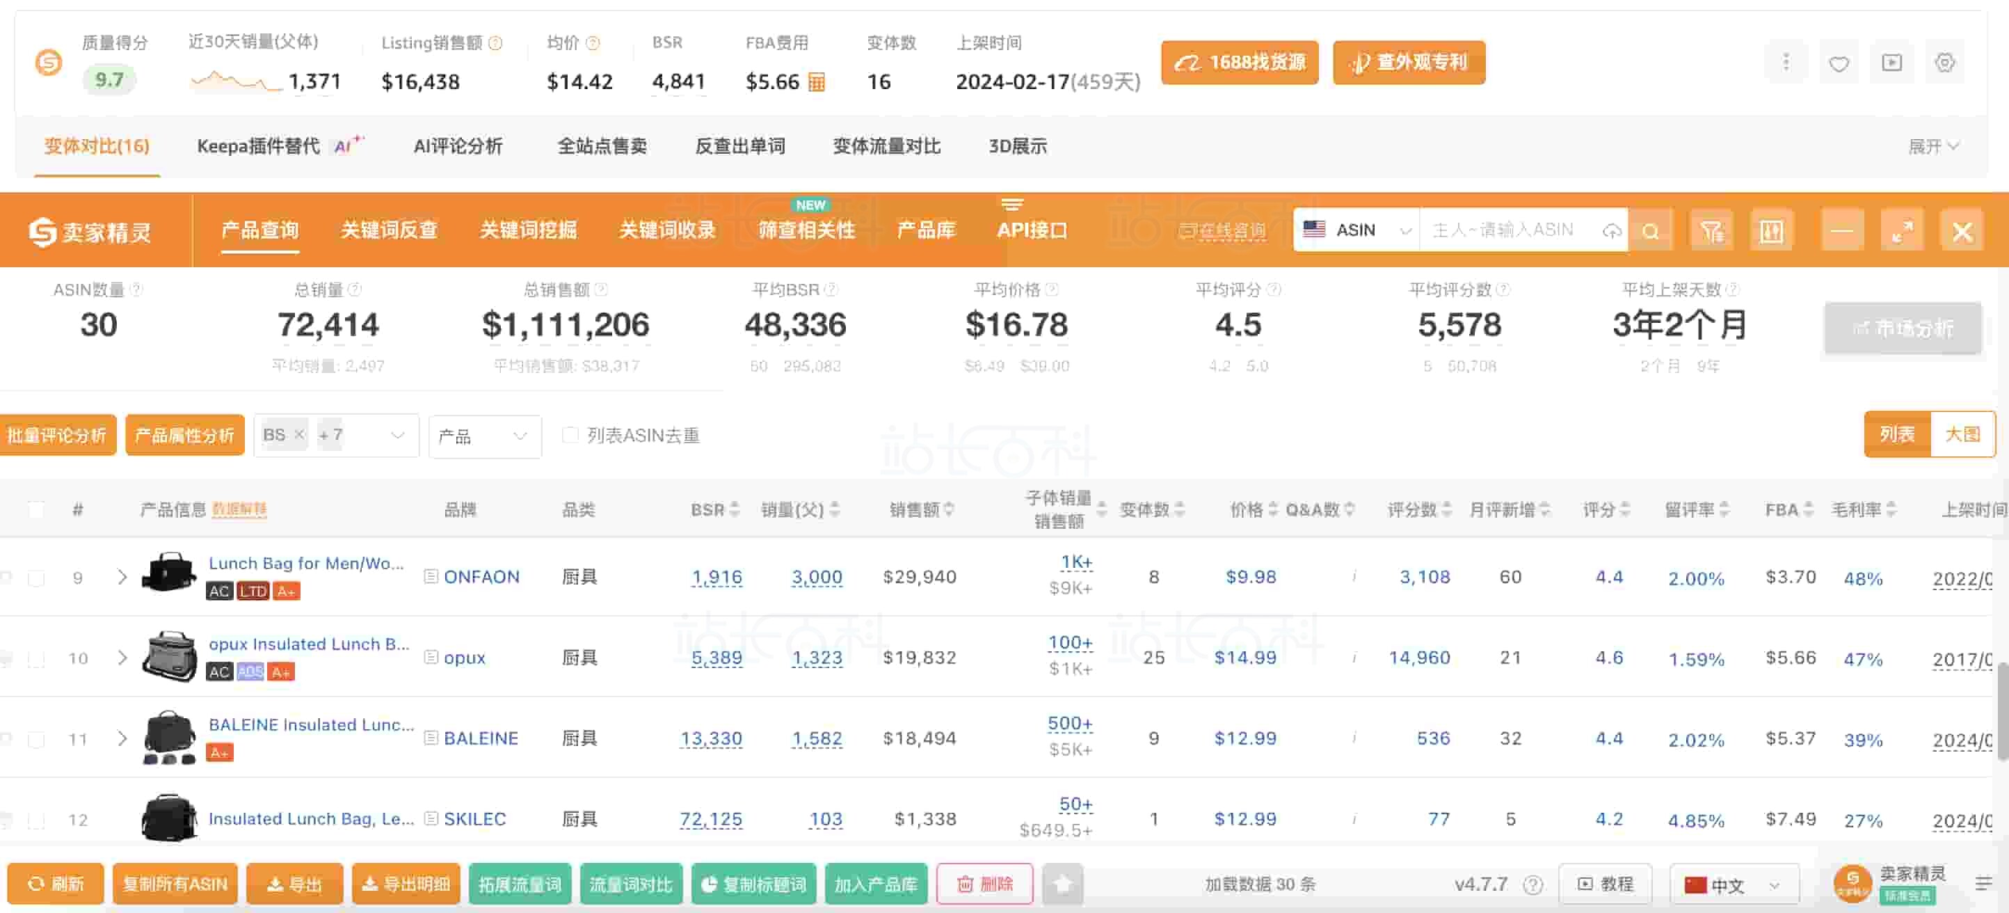Remove the BS filter tag
The image size is (2009, 913).
pos(298,435)
